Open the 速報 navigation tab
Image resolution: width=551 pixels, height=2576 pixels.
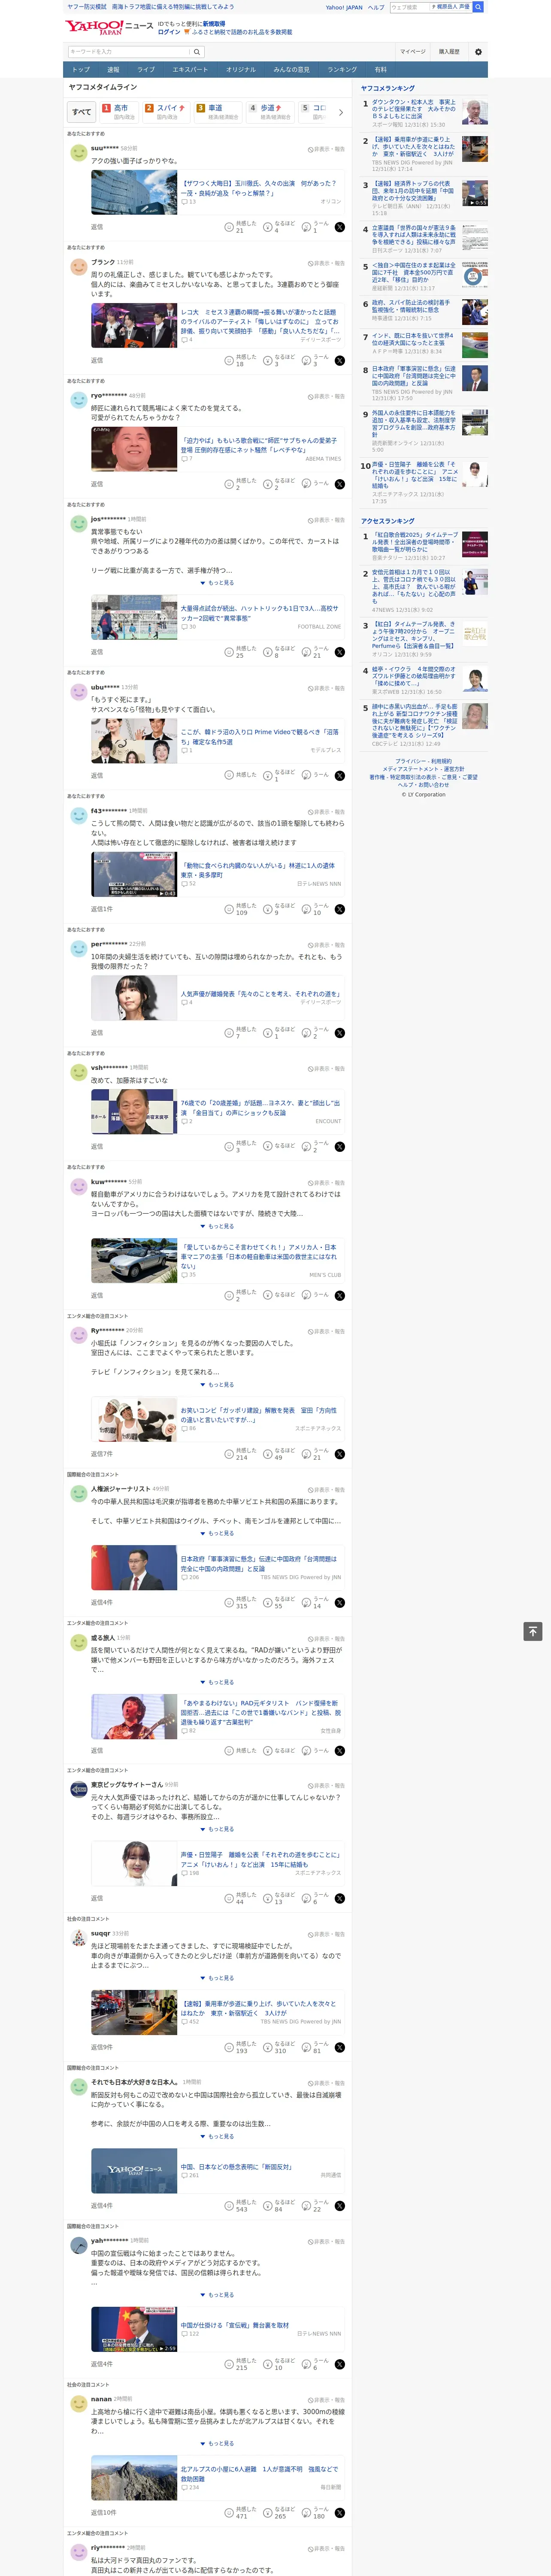pyautogui.click(x=113, y=70)
